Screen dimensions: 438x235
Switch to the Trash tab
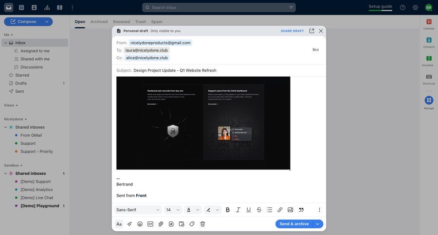pyautogui.click(x=141, y=22)
